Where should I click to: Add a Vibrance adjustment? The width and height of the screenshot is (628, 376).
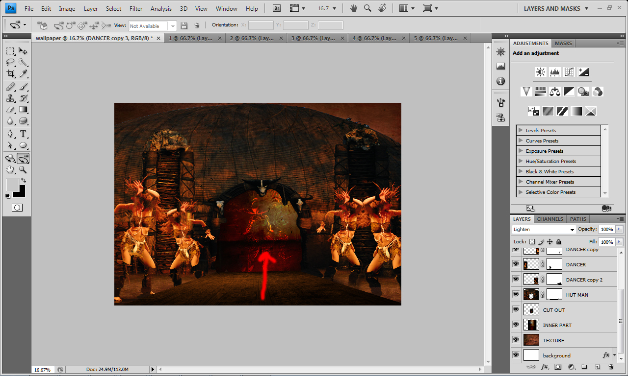click(x=526, y=92)
